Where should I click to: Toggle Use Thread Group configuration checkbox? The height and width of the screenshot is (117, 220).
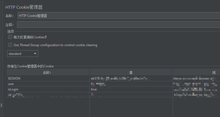(10, 45)
